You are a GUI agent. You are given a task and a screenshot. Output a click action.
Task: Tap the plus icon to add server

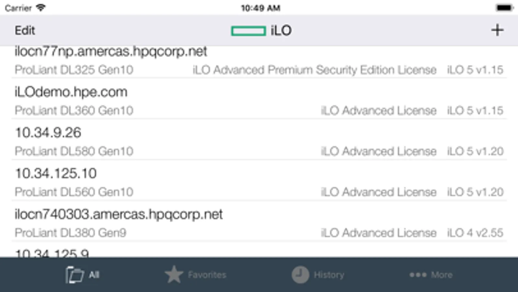click(x=497, y=30)
